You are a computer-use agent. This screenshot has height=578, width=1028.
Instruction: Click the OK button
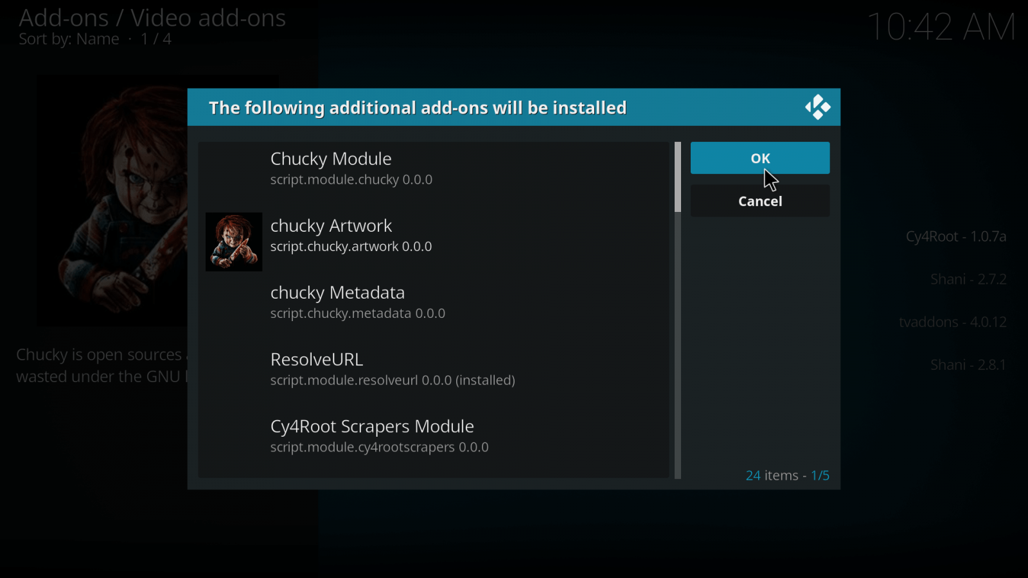click(760, 158)
